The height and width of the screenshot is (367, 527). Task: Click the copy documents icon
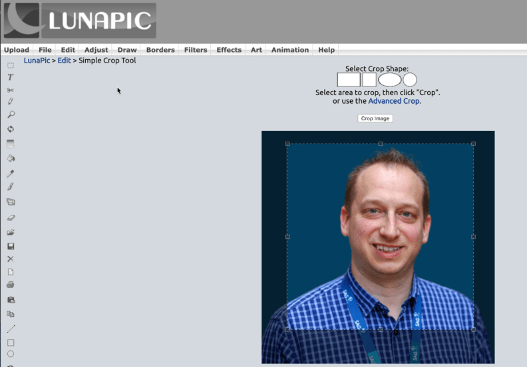11,314
